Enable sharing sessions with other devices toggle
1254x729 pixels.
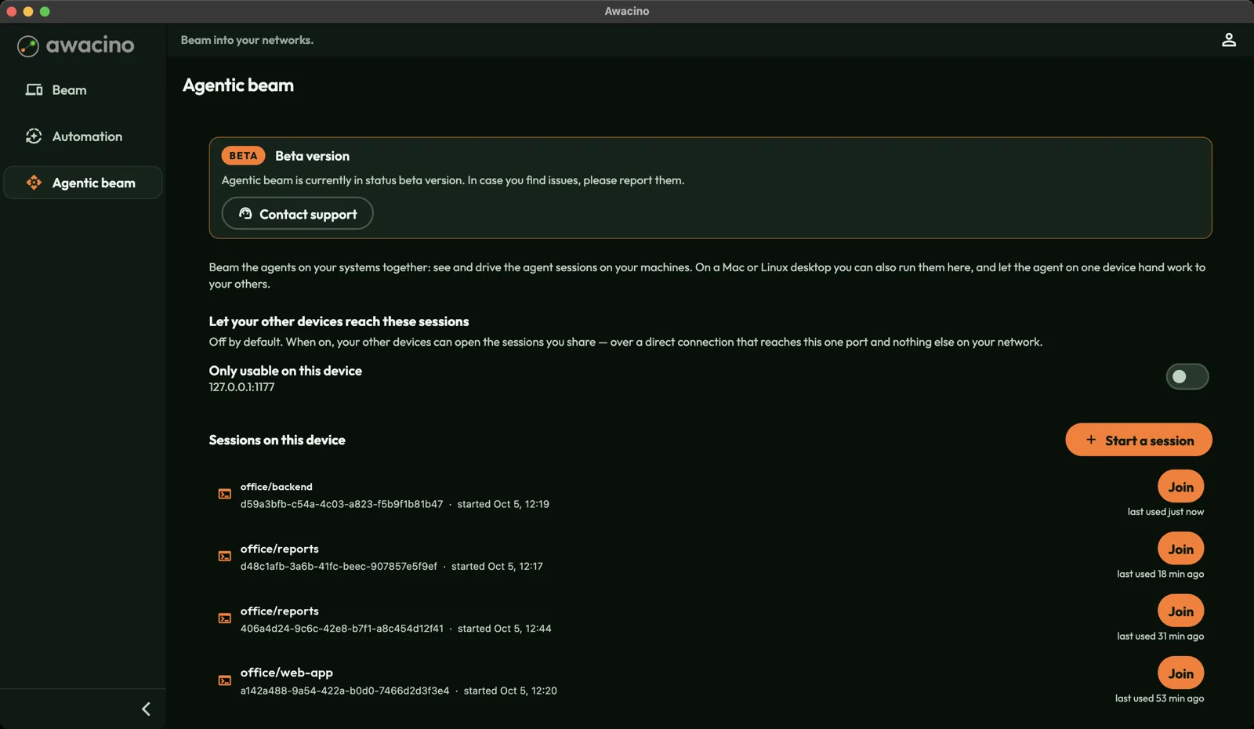(1187, 377)
